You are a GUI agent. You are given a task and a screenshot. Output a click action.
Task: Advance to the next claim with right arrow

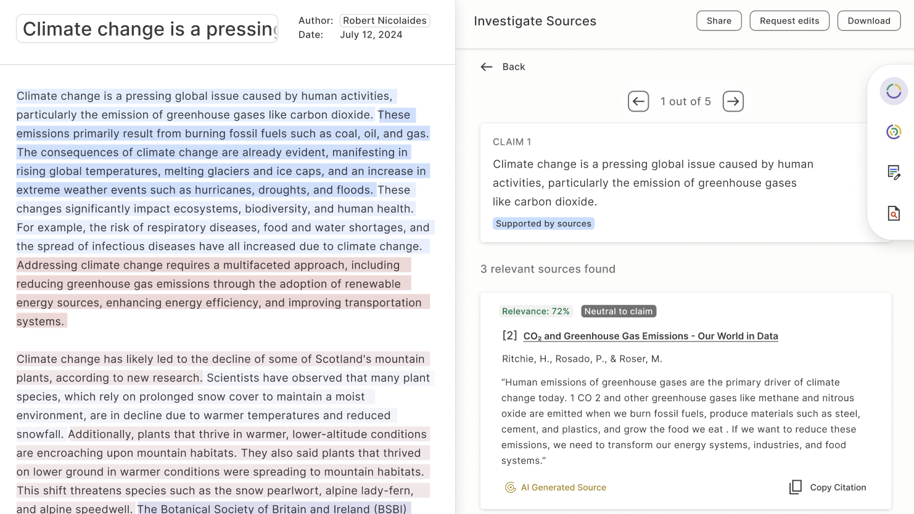point(733,101)
